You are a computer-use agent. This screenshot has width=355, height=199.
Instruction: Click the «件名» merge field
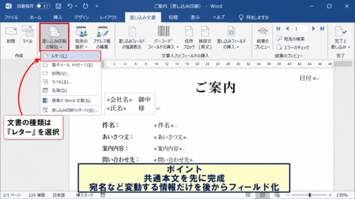click(x=164, y=125)
